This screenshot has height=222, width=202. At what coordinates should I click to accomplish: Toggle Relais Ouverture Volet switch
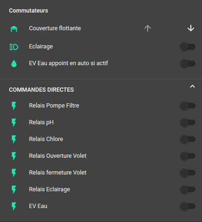[x=188, y=156]
